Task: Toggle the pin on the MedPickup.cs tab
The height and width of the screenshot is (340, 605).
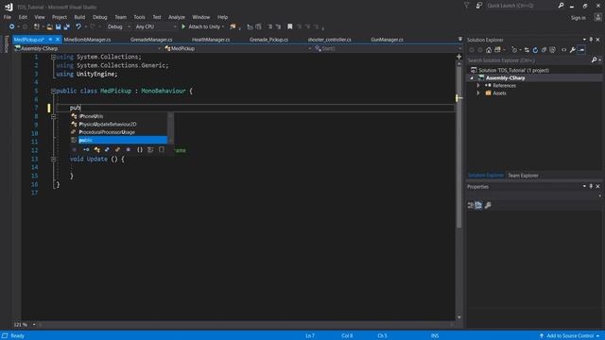Action: click(50, 40)
